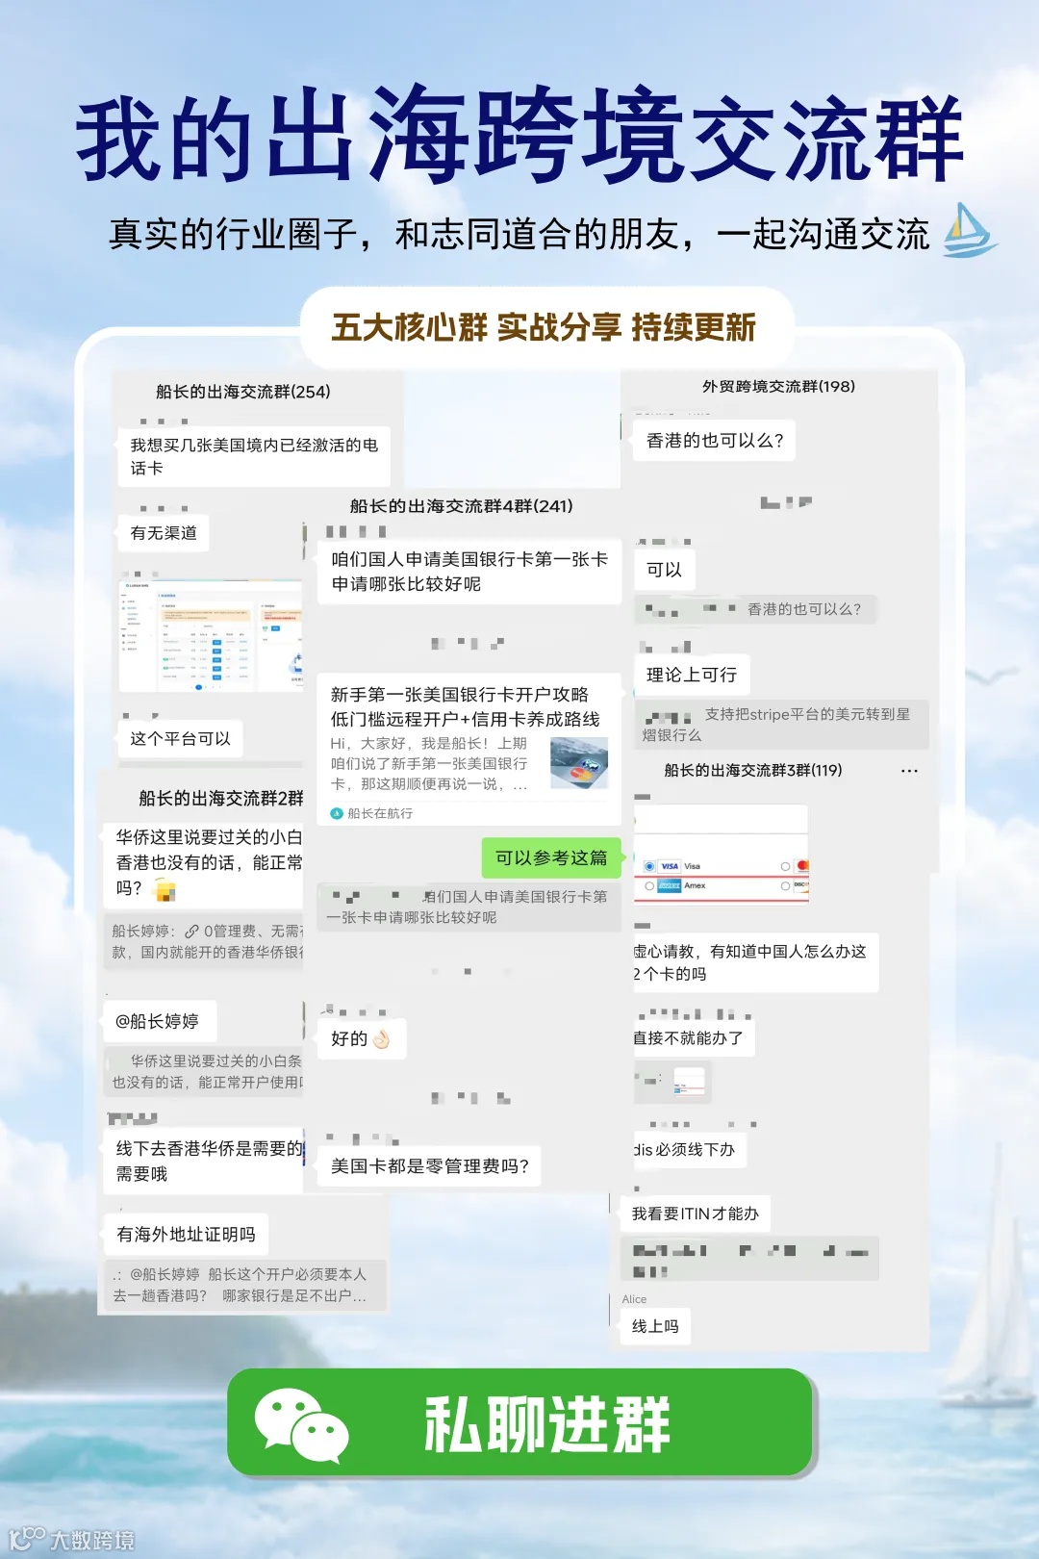The height and width of the screenshot is (1559, 1039).
Task: Click the quoted reply 船长婷婷 0管理费
Action: pyautogui.click(x=204, y=941)
